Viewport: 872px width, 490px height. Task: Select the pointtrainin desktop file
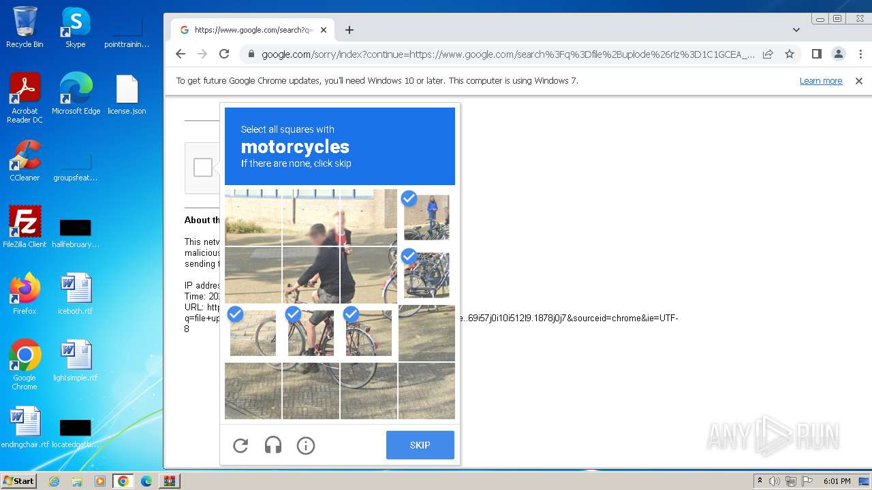click(x=127, y=32)
